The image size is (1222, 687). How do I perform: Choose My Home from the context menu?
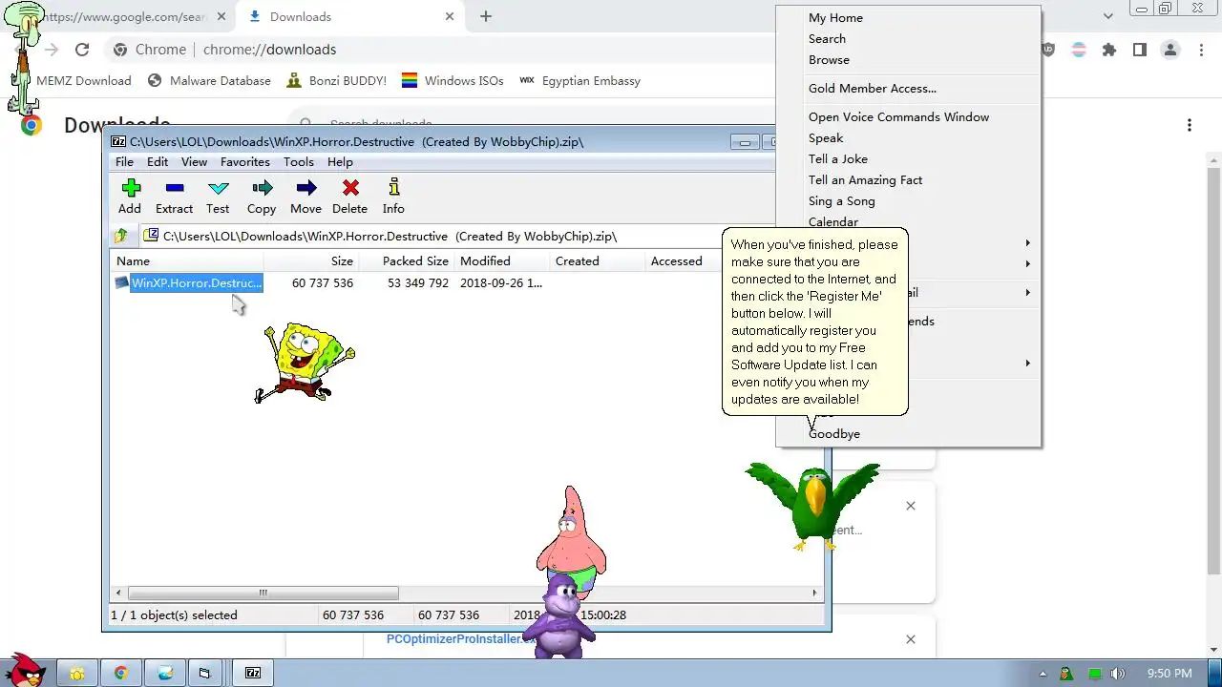pyautogui.click(x=835, y=18)
